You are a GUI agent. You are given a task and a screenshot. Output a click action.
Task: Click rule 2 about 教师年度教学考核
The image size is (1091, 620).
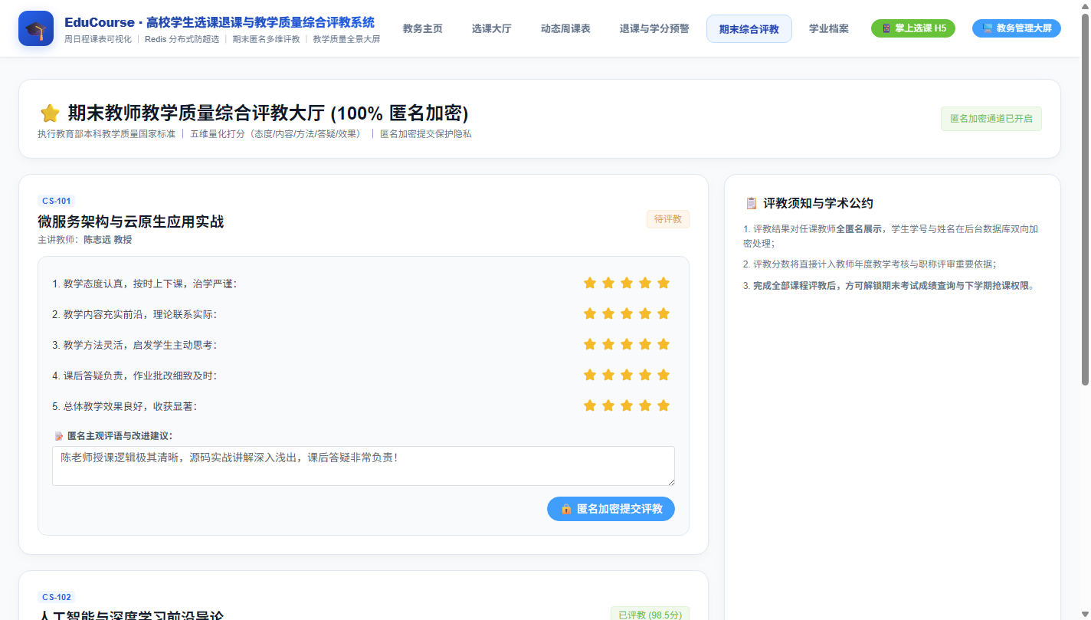(x=870, y=264)
